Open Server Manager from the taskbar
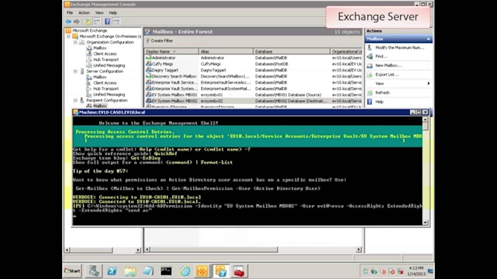The image size is (497, 279). point(94,271)
